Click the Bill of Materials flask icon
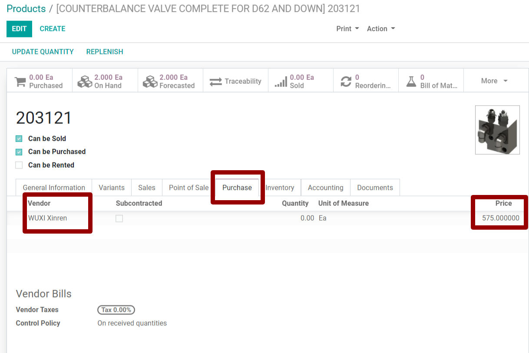This screenshot has height=353, width=529. pyautogui.click(x=411, y=82)
